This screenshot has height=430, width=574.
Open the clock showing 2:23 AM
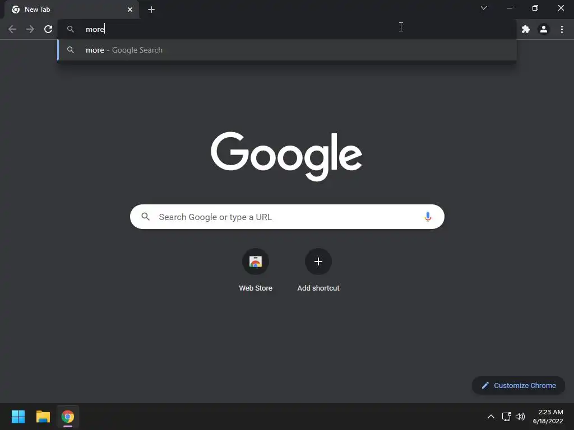pos(548,417)
